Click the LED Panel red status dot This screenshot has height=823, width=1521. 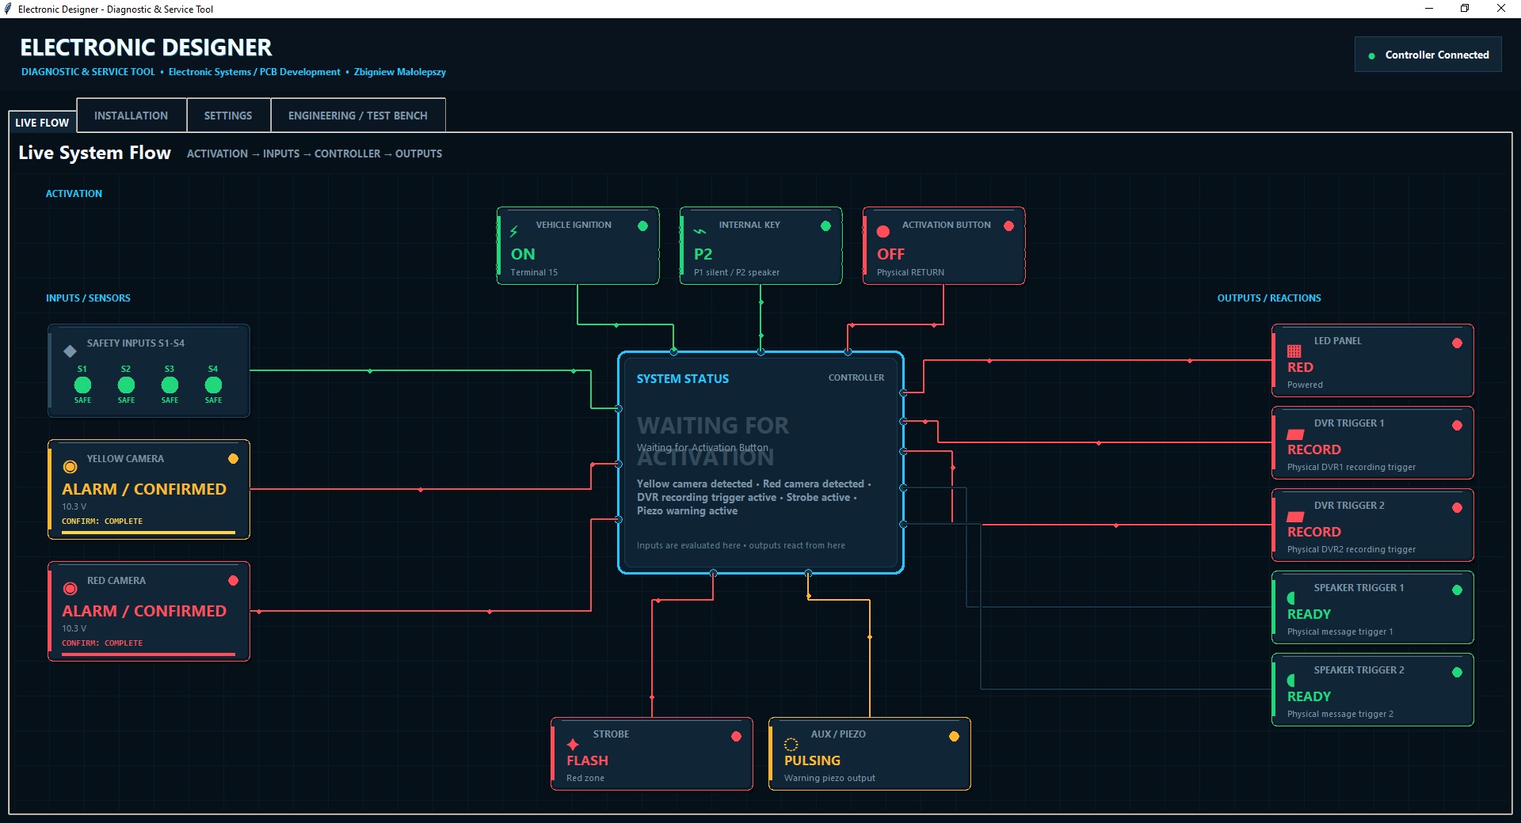point(1457,343)
